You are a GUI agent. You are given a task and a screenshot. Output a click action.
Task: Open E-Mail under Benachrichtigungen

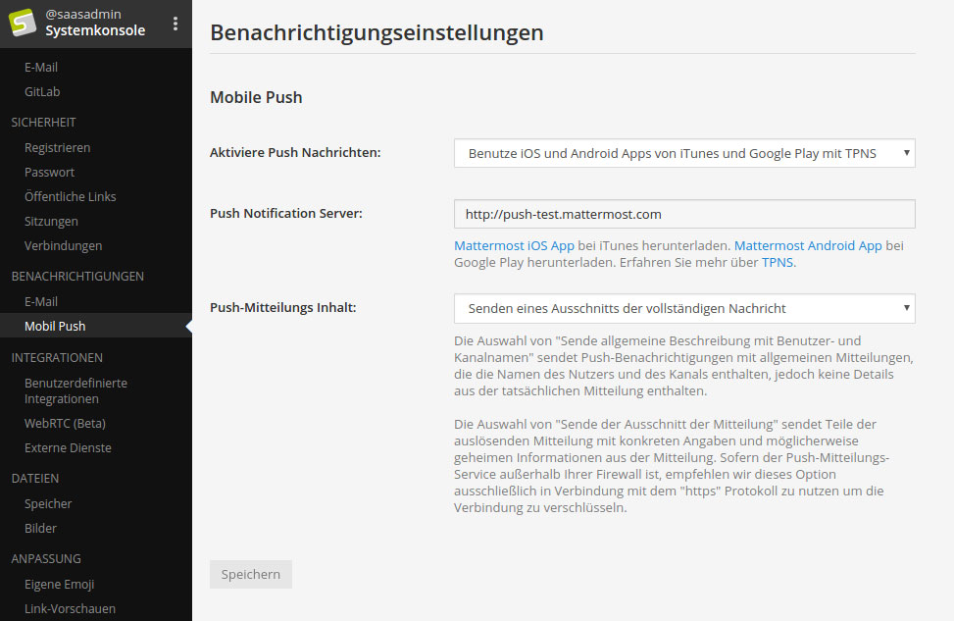point(41,302)
